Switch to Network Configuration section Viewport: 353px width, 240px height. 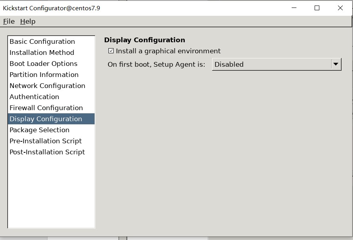(47, 86)
